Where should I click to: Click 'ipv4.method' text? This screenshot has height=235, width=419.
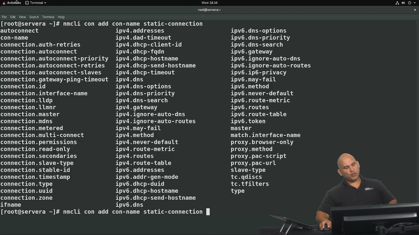pos(135,135)
